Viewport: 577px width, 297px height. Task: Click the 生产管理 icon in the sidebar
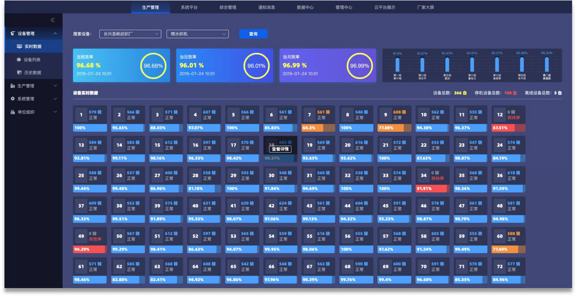click(x=13, y=86)
